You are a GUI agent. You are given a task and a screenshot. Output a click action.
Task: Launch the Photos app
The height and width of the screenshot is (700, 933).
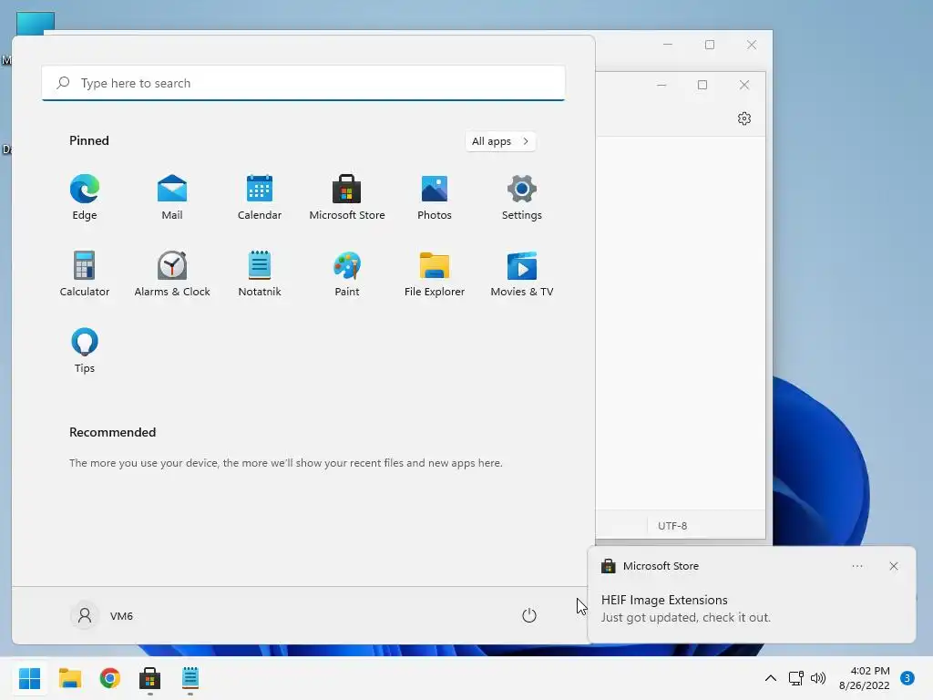[x=435, y=198]
